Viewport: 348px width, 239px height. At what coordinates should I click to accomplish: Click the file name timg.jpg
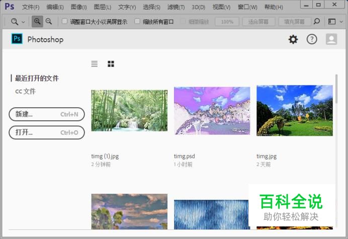(x=267, y=156)
